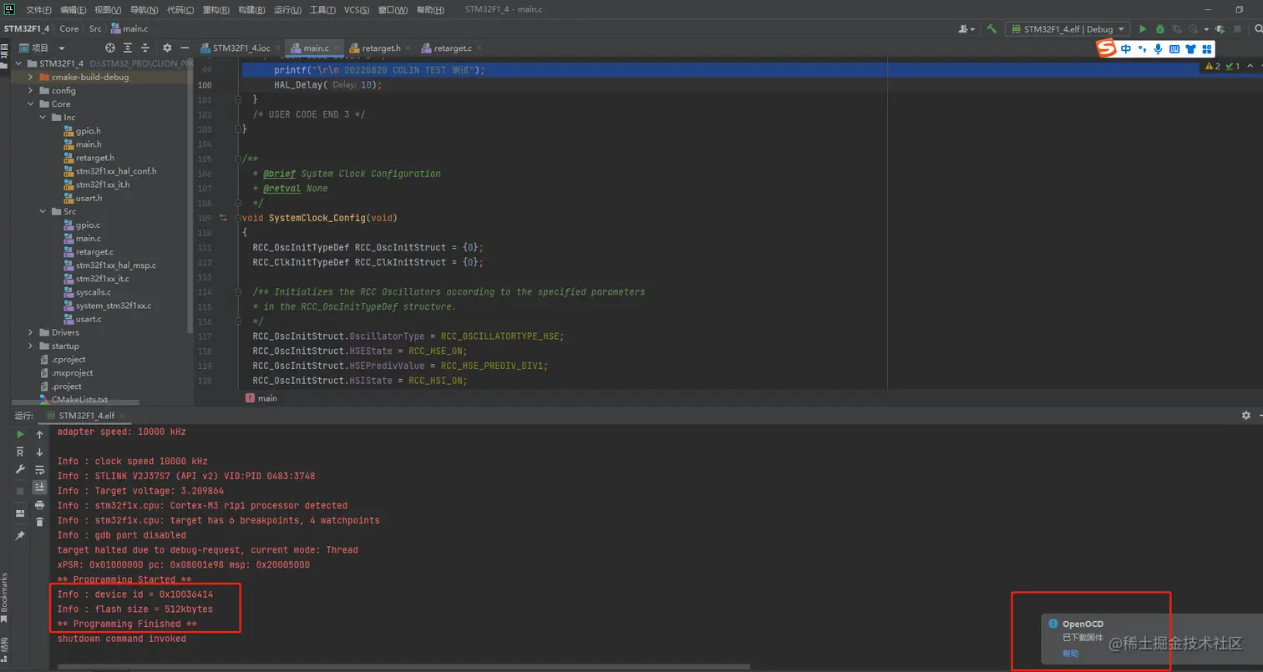1263x672 pixels.
Task: Click the line "shutdown command invoked"
Action: (122, 639)
